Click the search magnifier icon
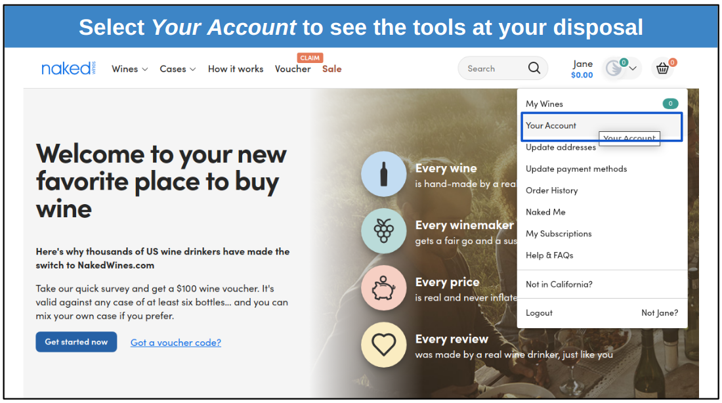 [534, 68]
